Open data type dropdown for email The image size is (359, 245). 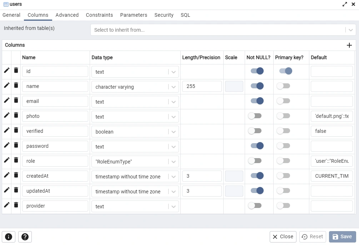135,102
